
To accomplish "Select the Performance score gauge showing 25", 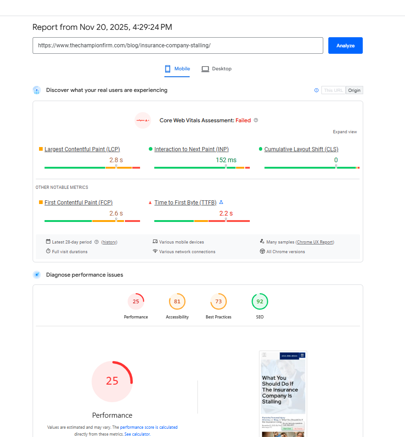I will [x=136, y=302].
